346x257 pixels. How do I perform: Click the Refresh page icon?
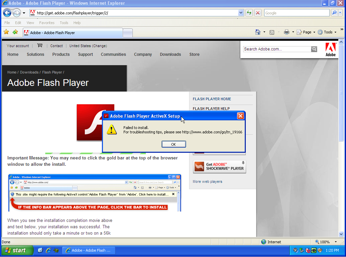tap(249, 13)
